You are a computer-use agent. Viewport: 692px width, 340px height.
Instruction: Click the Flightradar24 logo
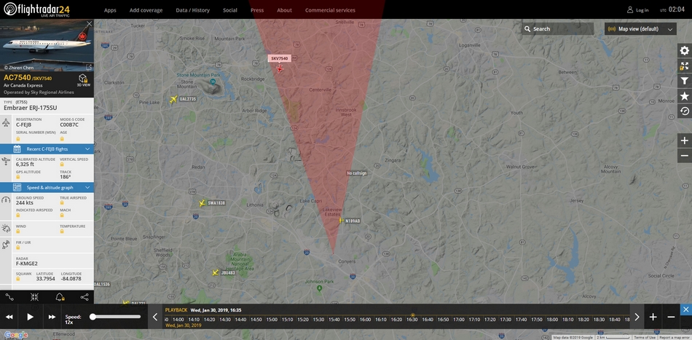click(x=36, y=9)
